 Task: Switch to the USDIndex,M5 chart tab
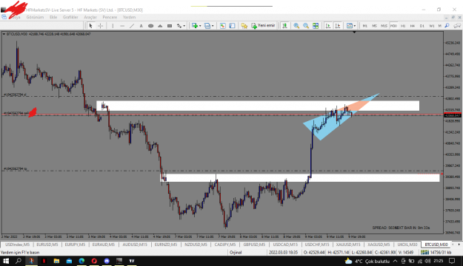tap(17, 245)
